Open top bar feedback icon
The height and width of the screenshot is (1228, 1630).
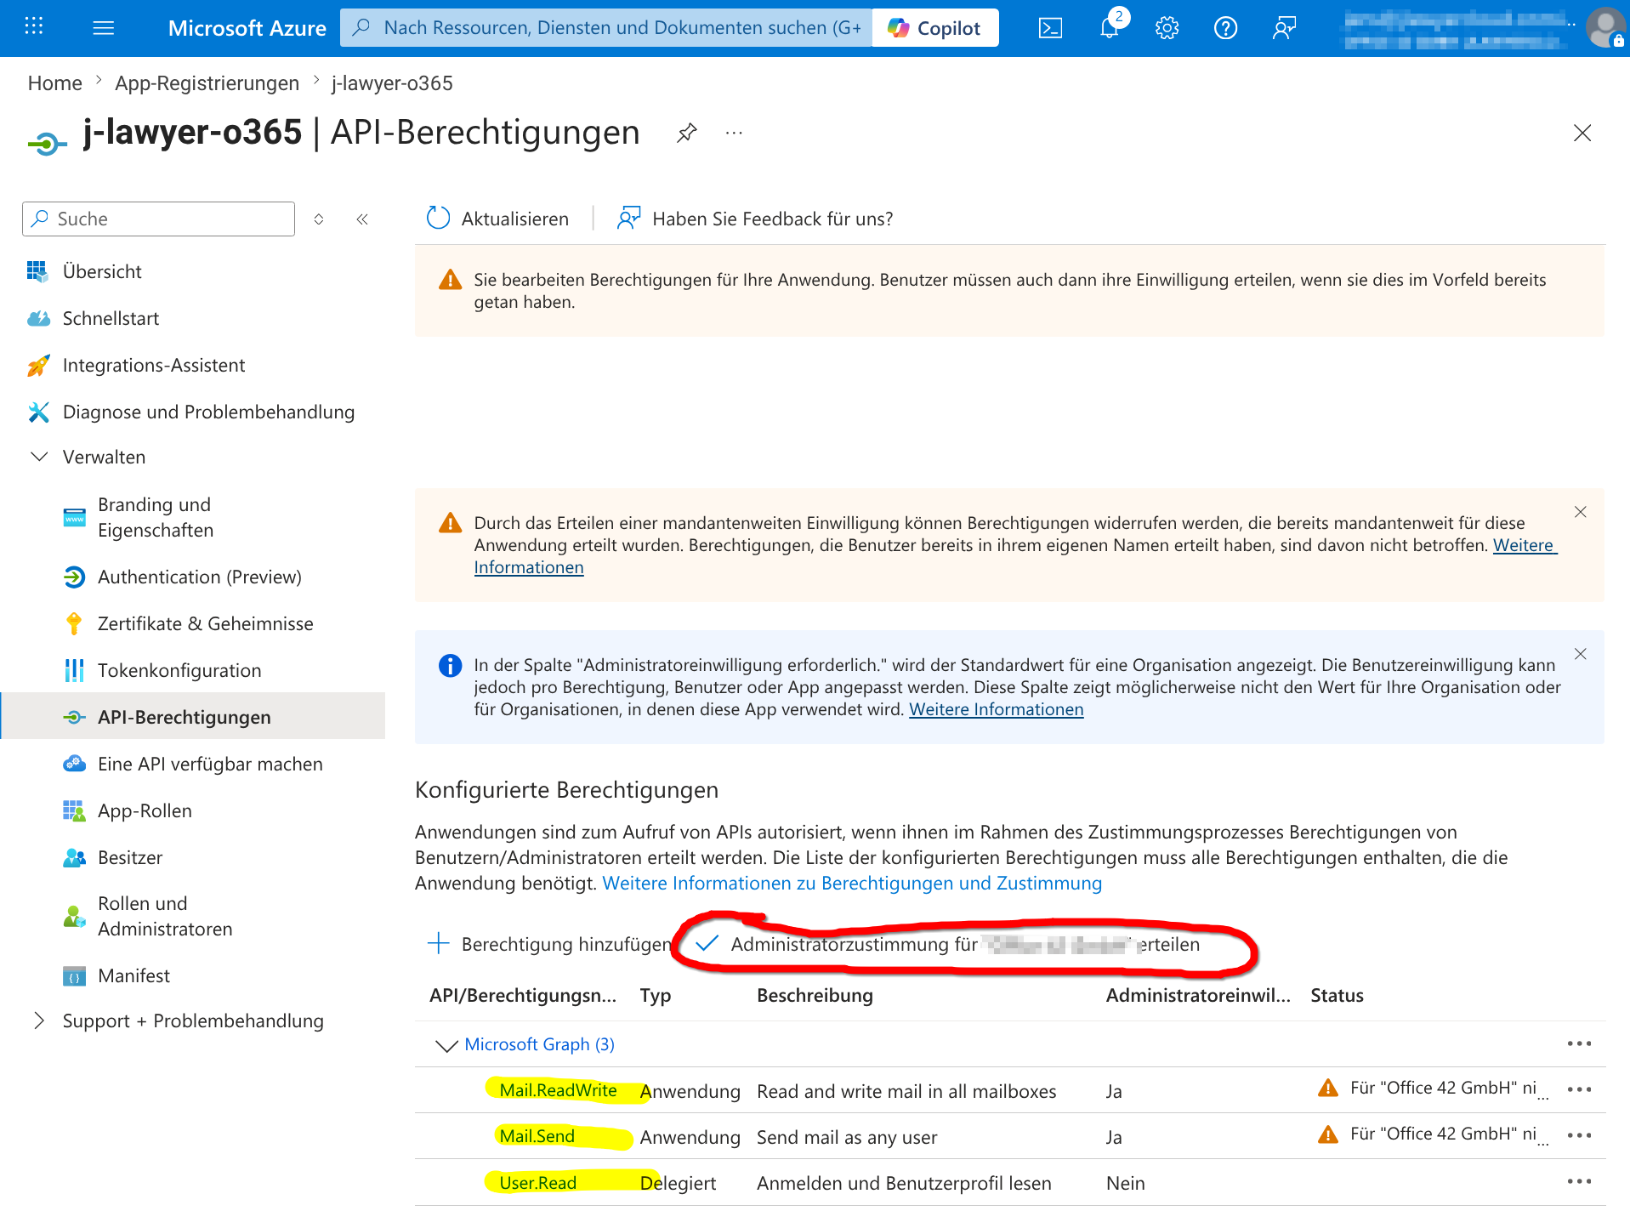coord(1284,28)
